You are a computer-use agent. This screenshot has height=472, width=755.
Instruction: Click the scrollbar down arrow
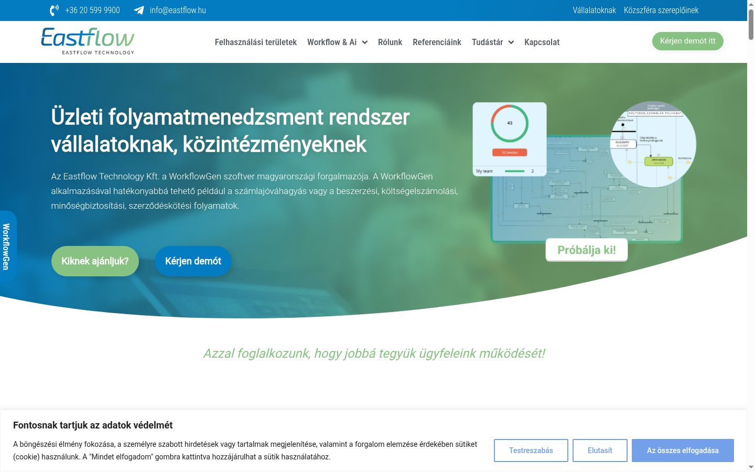pyautogui.click(x=751, y=467)
